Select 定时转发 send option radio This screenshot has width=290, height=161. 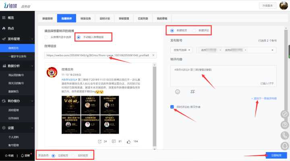point(73,156)
